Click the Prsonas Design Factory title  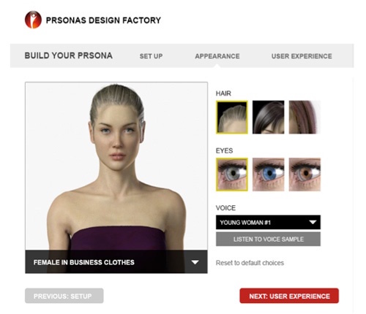point(103,20)
